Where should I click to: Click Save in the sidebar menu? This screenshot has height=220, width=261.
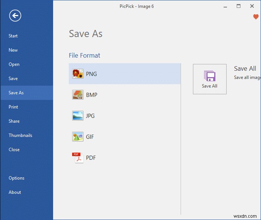[x=27, y=79]
